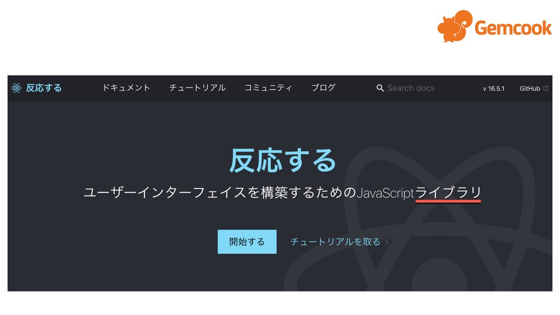
Task: Click the large 反応する hero heading
Action: [x=283, y=161]
